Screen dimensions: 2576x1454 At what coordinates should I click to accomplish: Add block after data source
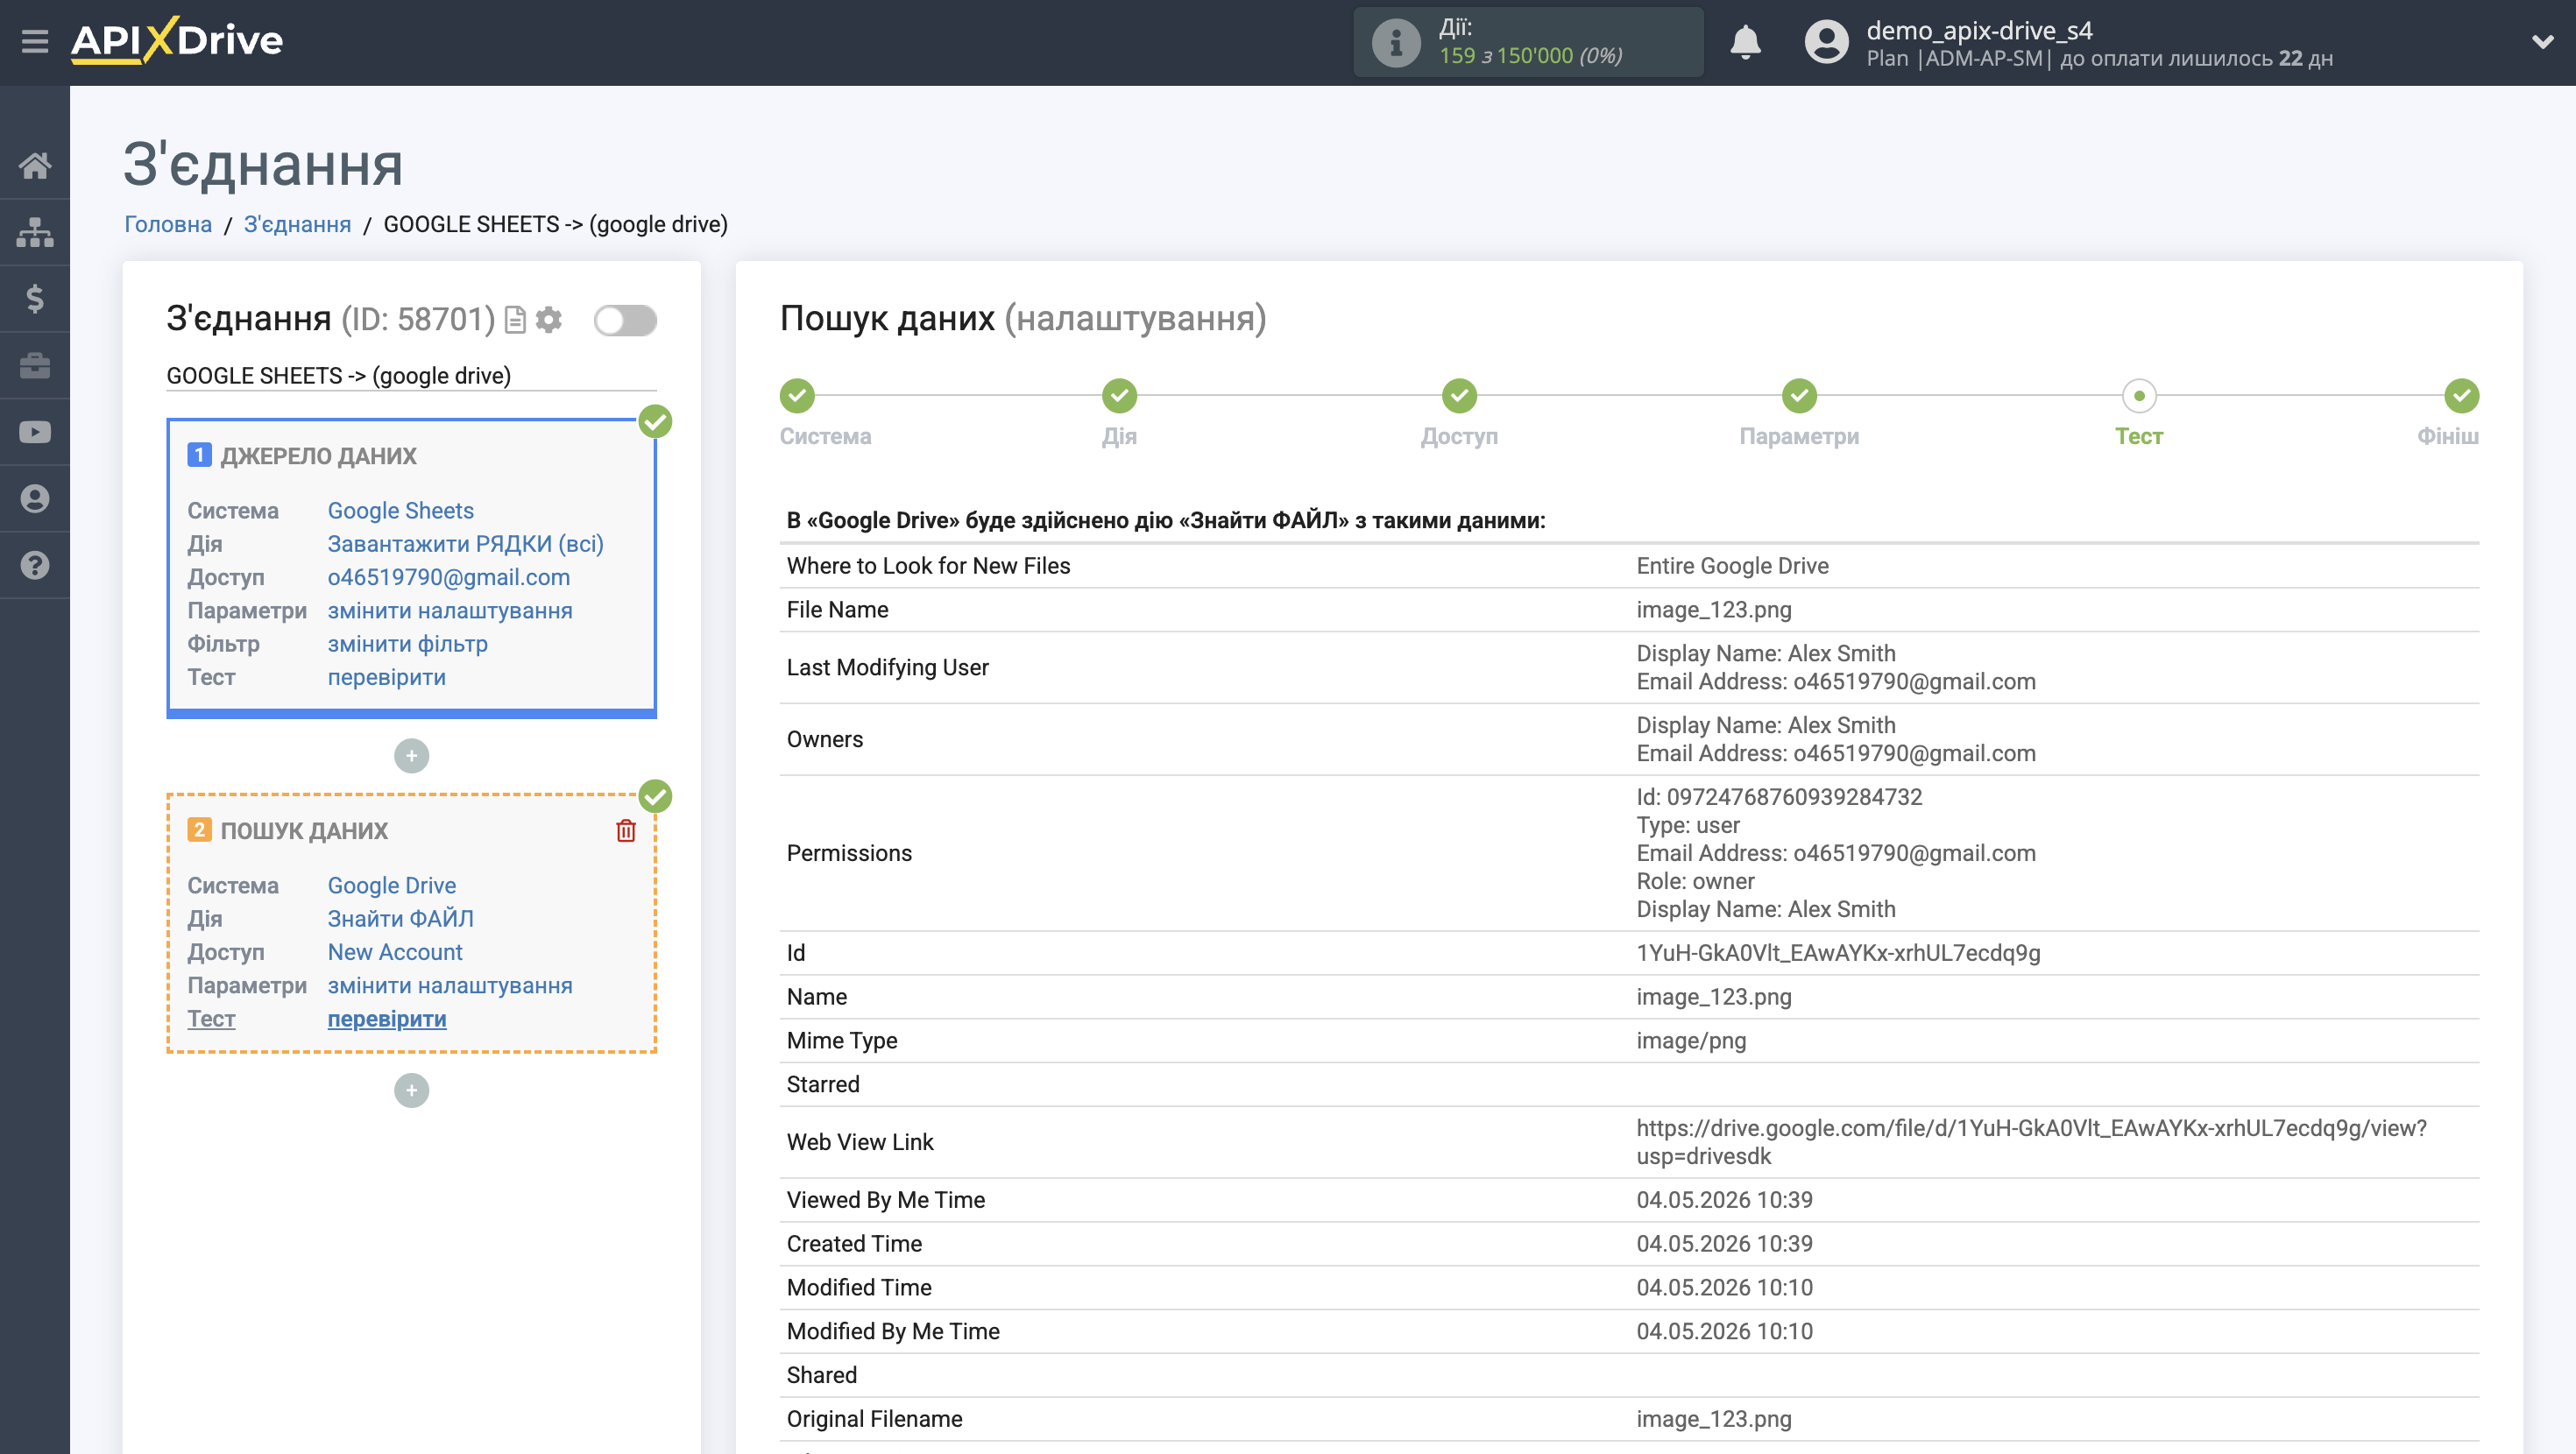pos(411,756)
